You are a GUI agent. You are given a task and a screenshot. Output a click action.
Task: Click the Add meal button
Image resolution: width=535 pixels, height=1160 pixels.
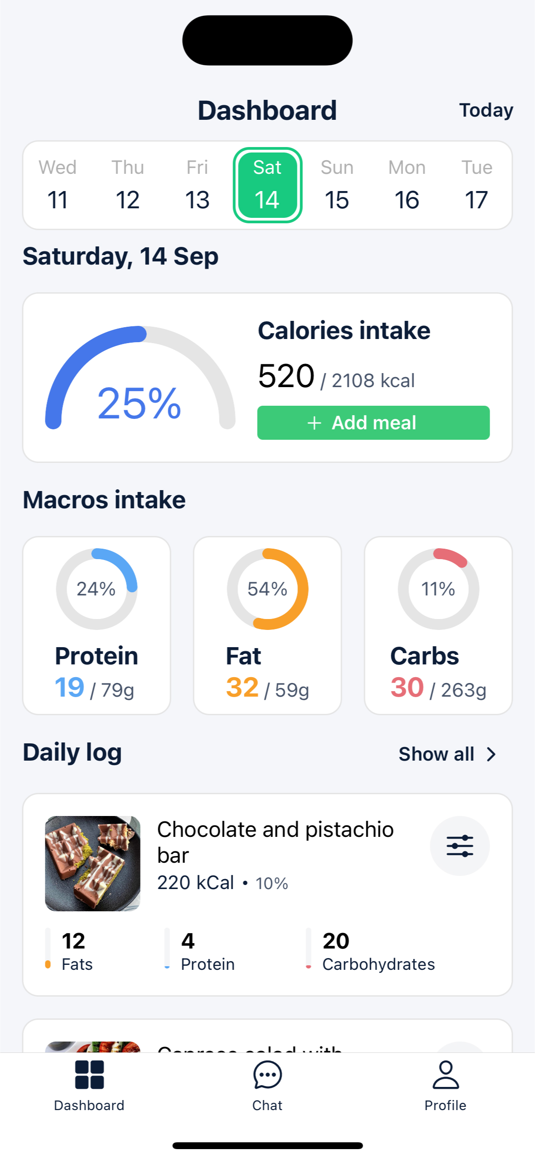click(x=373, y=423)
